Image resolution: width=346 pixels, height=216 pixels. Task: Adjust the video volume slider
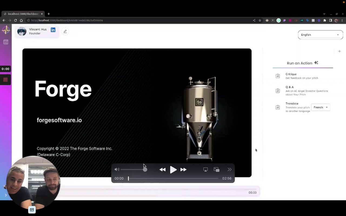pos(134,170)
